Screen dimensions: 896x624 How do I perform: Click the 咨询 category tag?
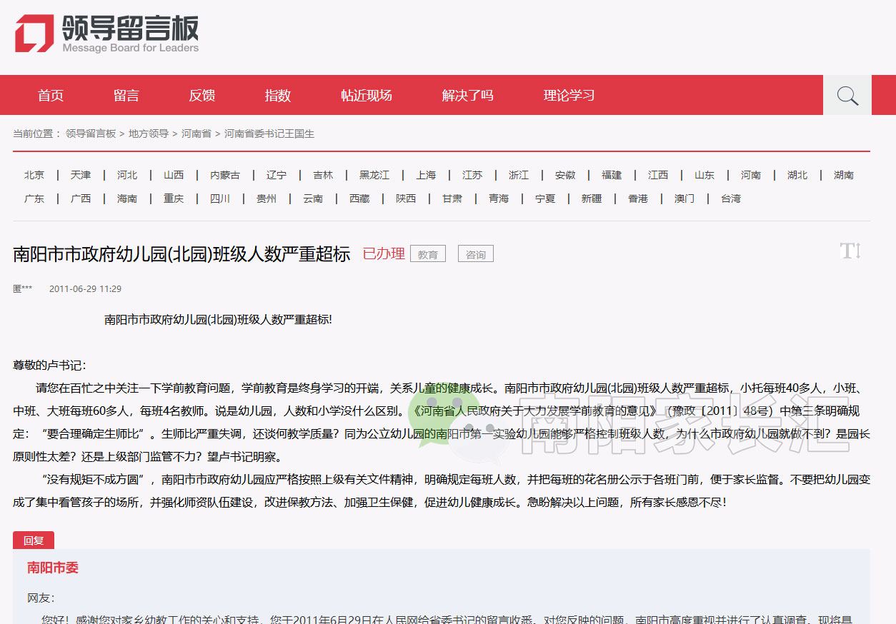pos(475,253)
